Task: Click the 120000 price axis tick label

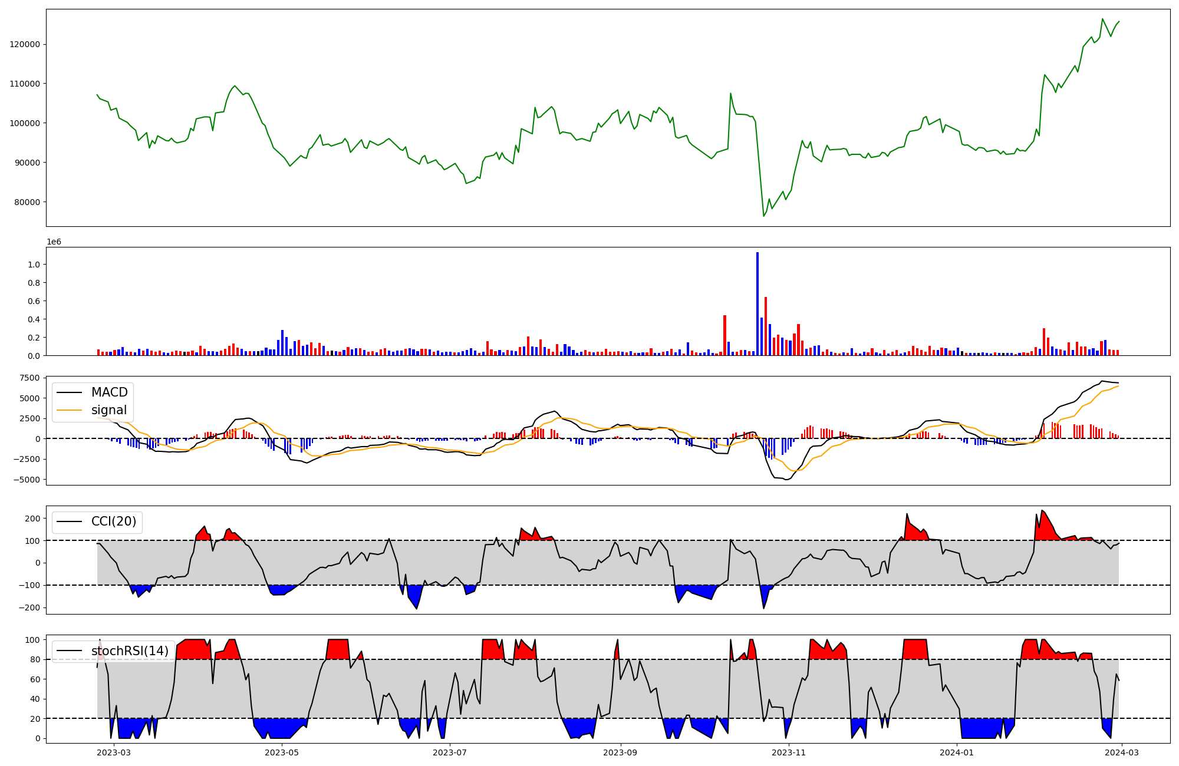Action: (25, 44)
